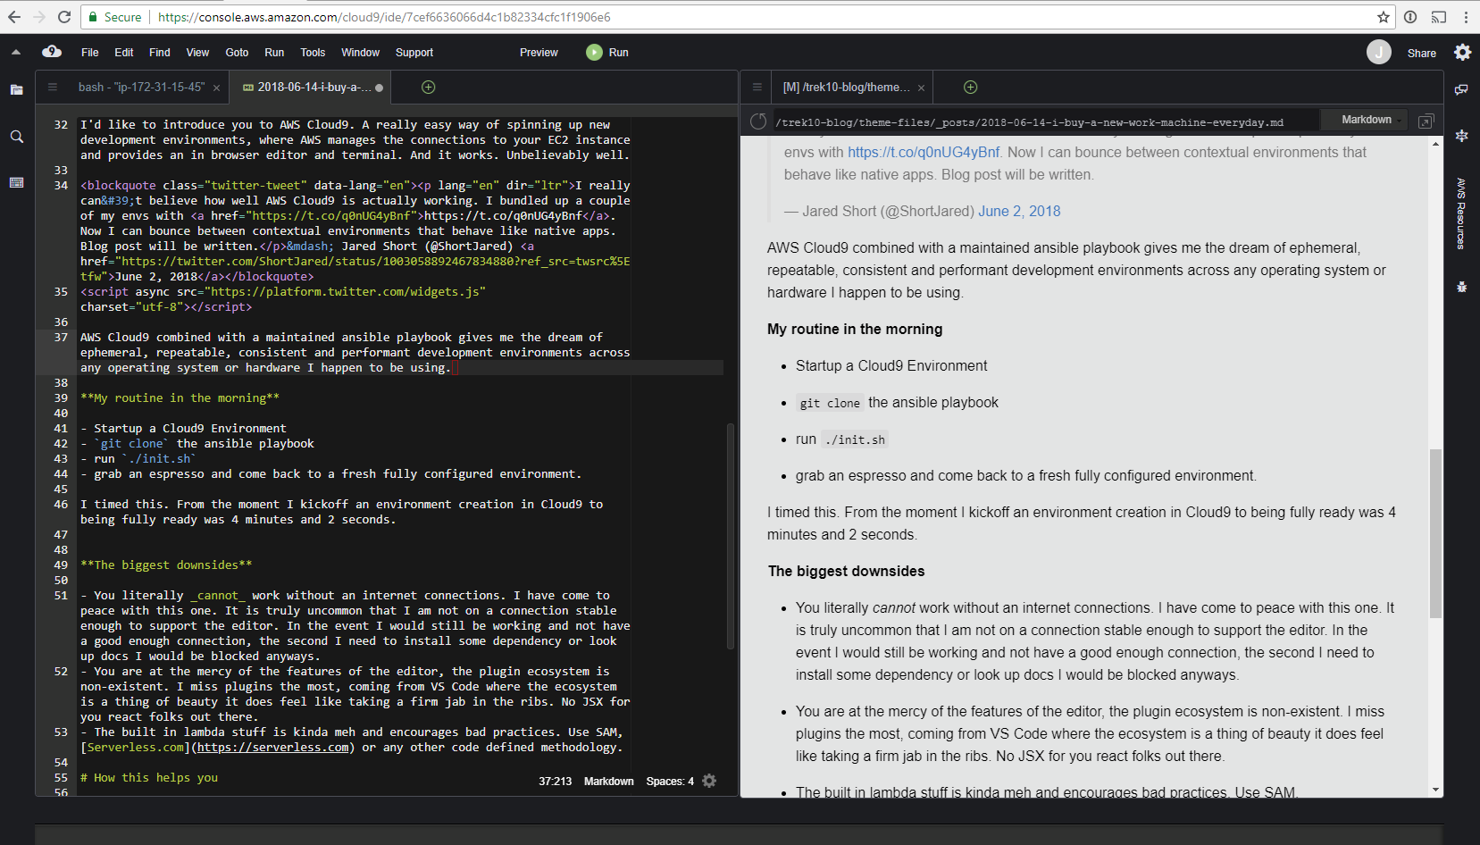Reload the preview with the refresh icon
This screenshot has width=1480, height=845.
click(758, 121)
